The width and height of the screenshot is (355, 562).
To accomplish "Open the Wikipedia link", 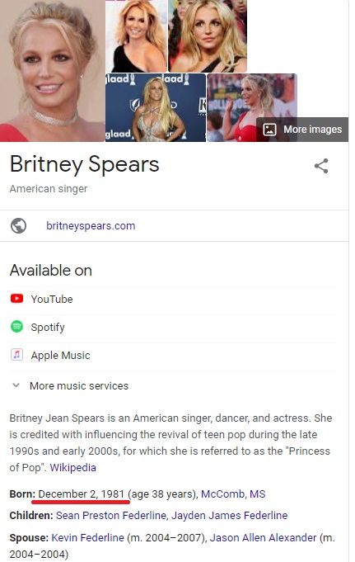I will coord(73,468).
